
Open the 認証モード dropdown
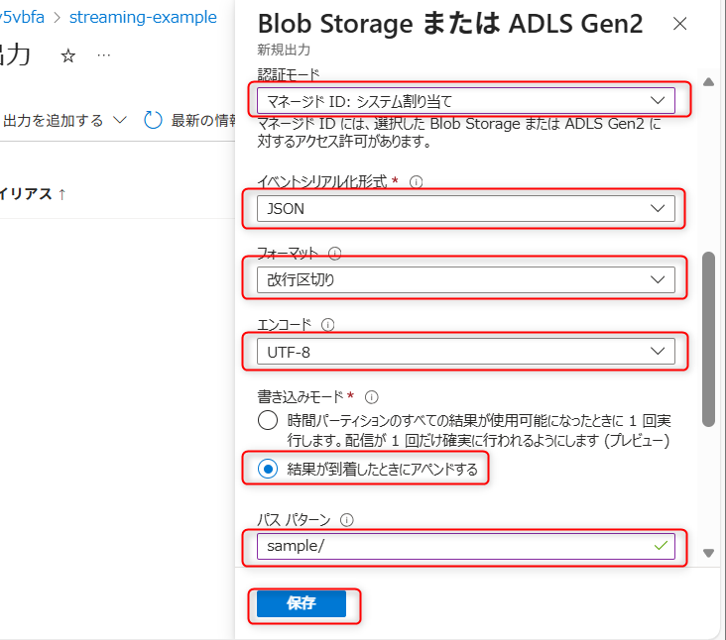coord(465,100)
